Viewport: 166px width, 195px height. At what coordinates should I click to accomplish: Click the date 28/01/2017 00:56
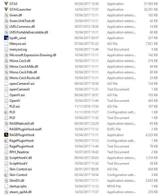(x=87, y=169)
